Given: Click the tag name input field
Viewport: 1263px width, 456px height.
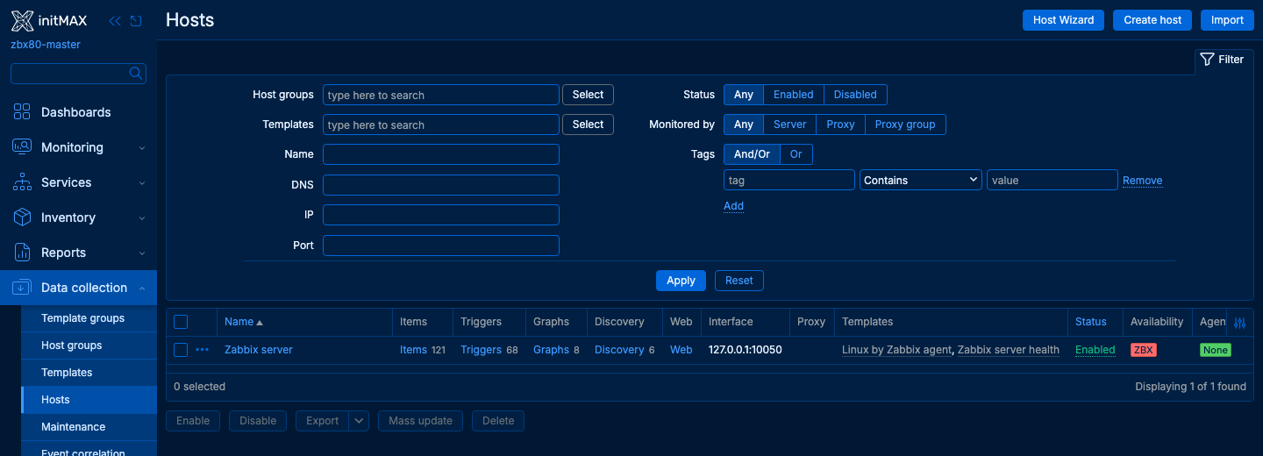Looking at the screenshot, I should (789, 180).
